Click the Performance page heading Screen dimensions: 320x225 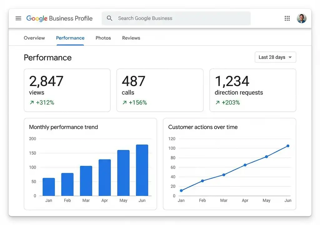coord(48,58)
